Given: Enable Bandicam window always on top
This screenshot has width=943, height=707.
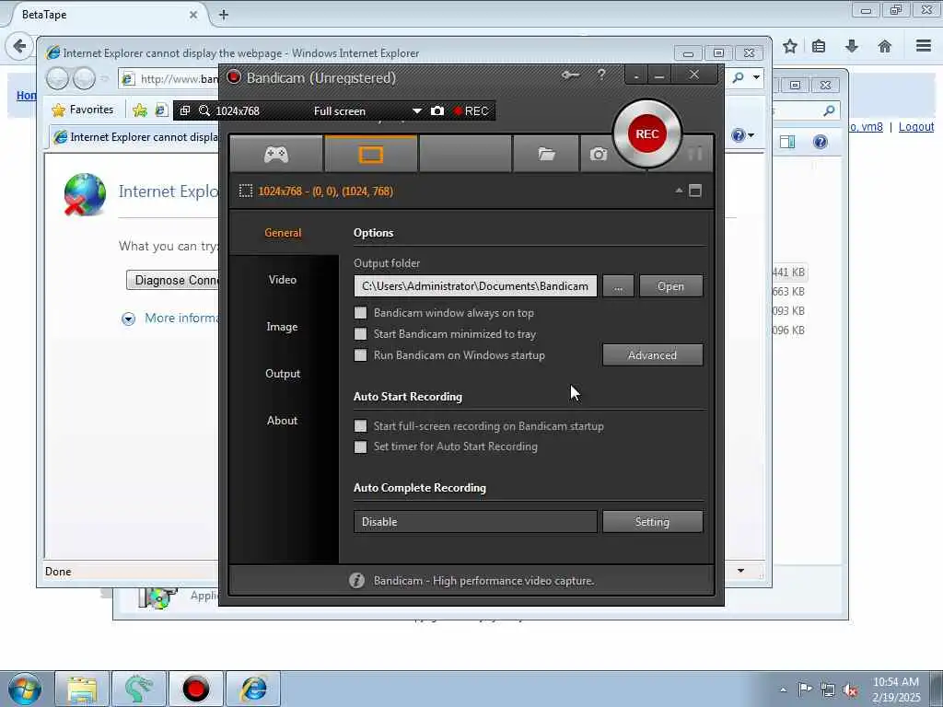Looking at the screenshot, I should (360, 313).
